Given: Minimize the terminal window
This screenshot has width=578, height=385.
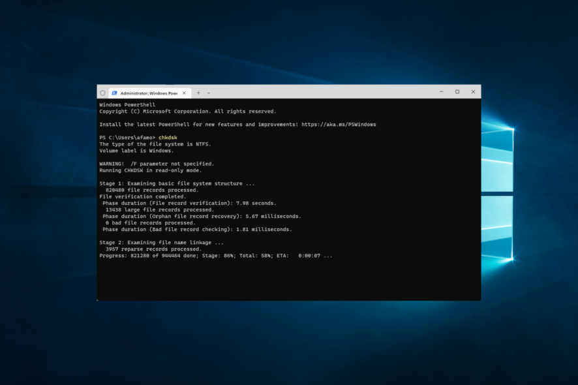Looking at the screenshot, I should 441,91.
